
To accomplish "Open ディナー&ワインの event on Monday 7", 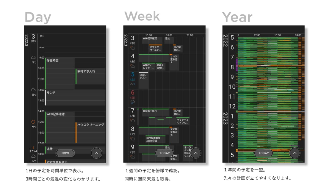I will pyautogui.click(x=183, y=121).
